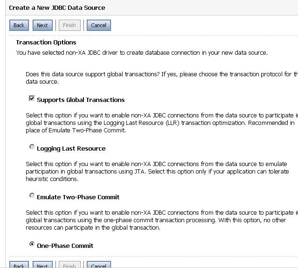This screenshot has width=298, height=268.
Task: Select the Logging Last Resource radio button
Action: point(32,147)
